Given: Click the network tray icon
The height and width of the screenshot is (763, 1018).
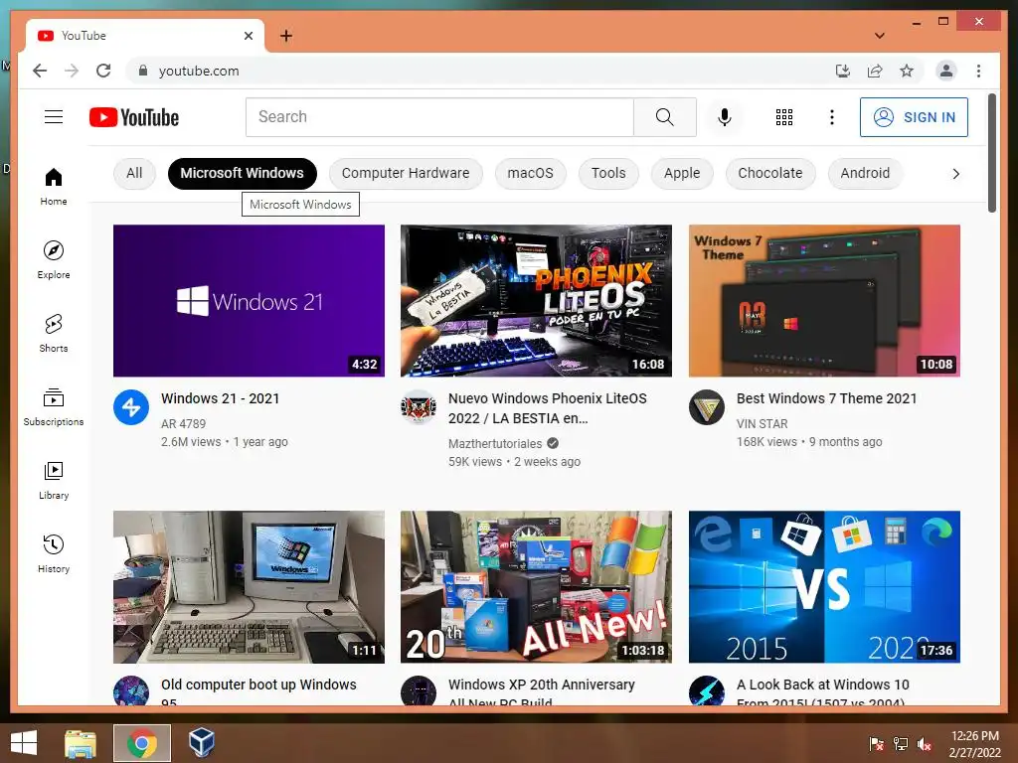Looking at the screenshot, I should click(x=901, y=744).
